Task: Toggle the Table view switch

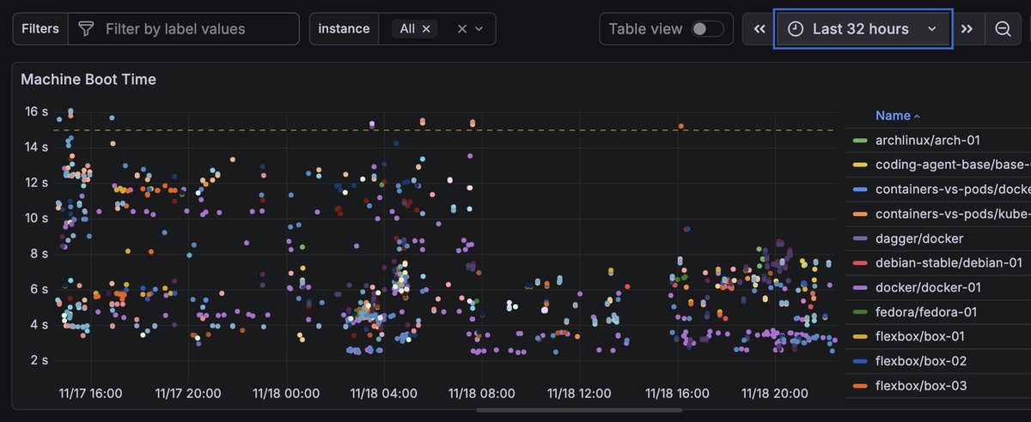Action: (708, 29)
